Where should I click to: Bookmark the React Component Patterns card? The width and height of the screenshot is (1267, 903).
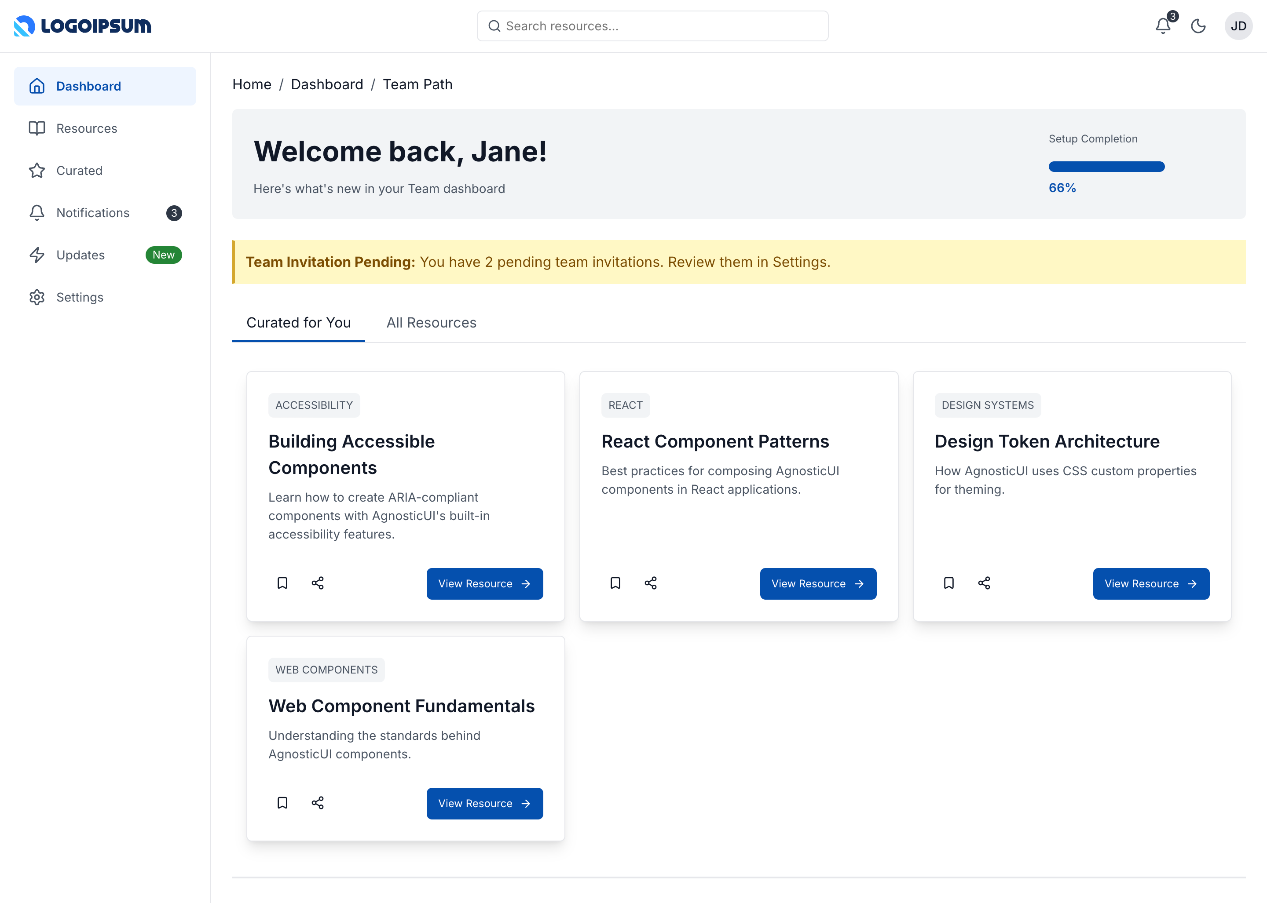click(615, 583)
